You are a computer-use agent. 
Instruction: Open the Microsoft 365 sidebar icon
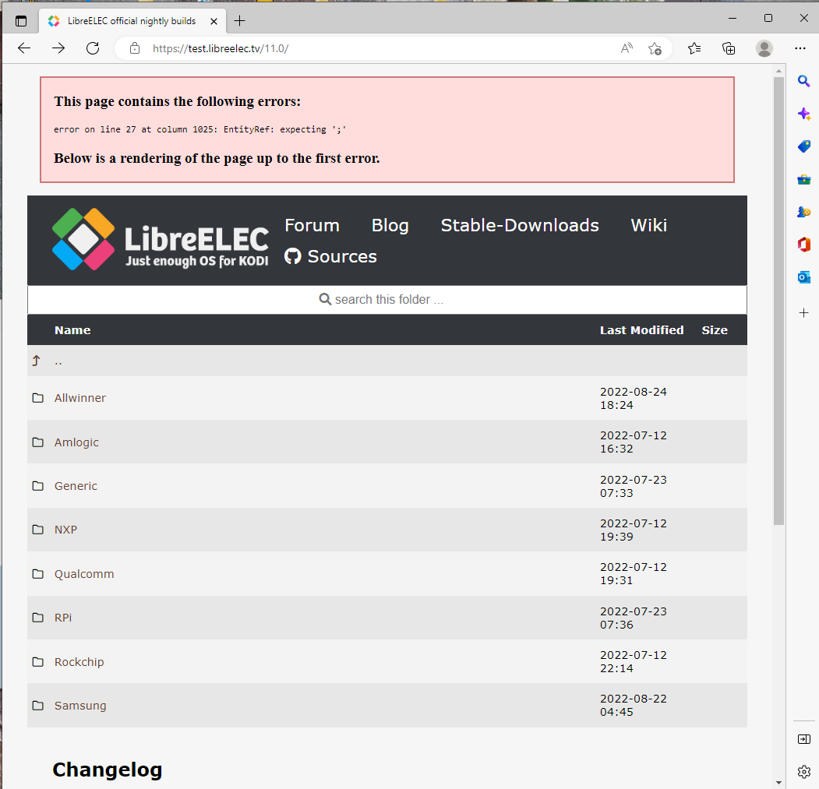803,245
